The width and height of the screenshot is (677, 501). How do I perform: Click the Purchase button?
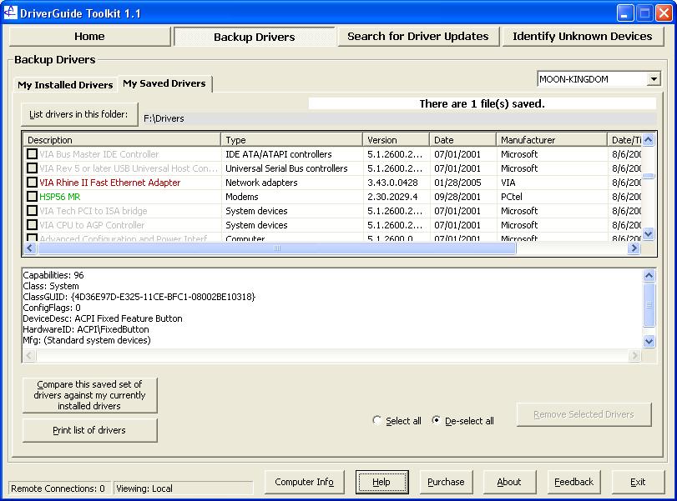[x=446, y=482]
